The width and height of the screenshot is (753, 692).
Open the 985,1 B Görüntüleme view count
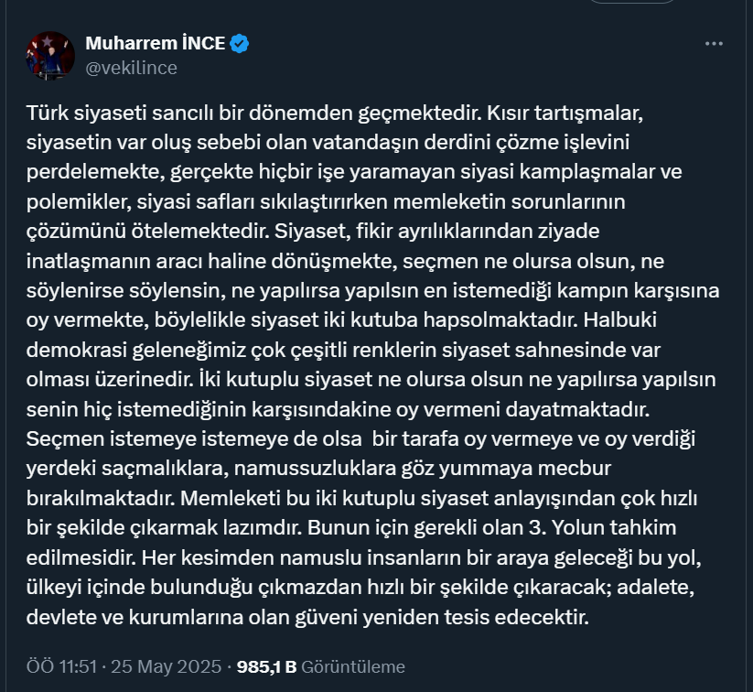[320, 667]
